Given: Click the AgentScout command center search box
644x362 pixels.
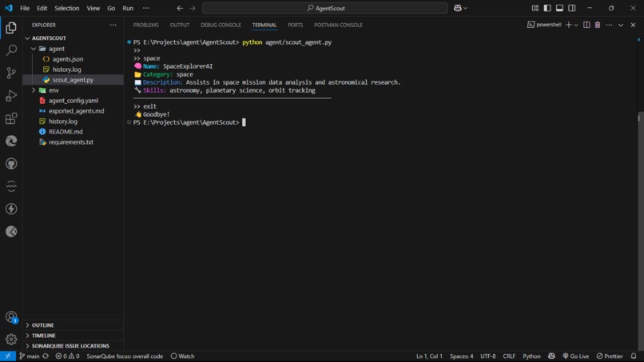Looking at the screenshot, I should click(x=325, y=8).
